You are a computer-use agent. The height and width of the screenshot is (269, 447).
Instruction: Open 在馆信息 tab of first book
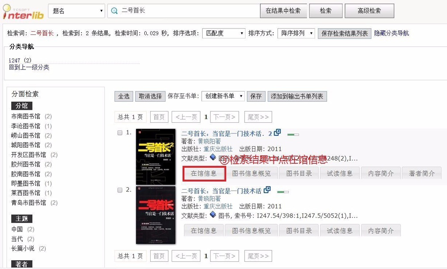[203, 174]
